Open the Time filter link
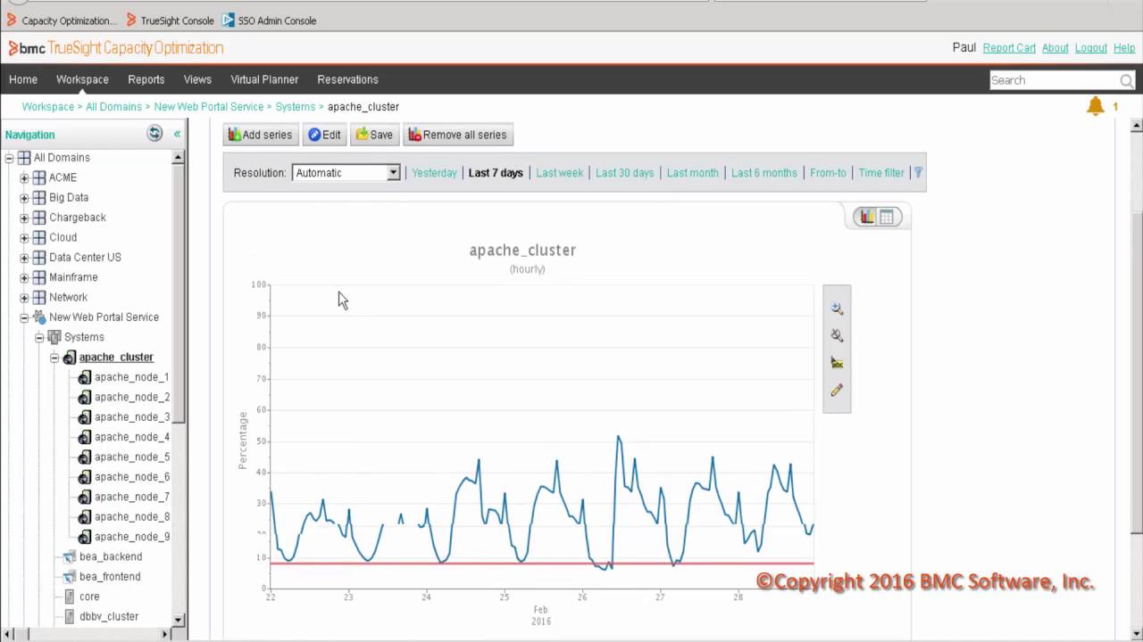The image size is (1143, 642). pyautogui.click(x=881, y=173)
